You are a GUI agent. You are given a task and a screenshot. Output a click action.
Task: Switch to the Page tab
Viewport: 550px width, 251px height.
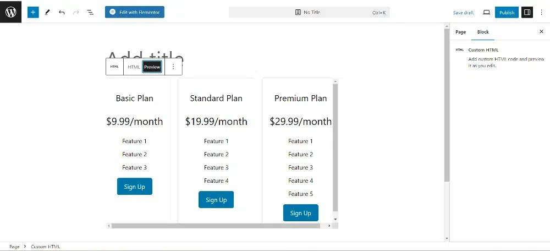(x=461, y=32)
